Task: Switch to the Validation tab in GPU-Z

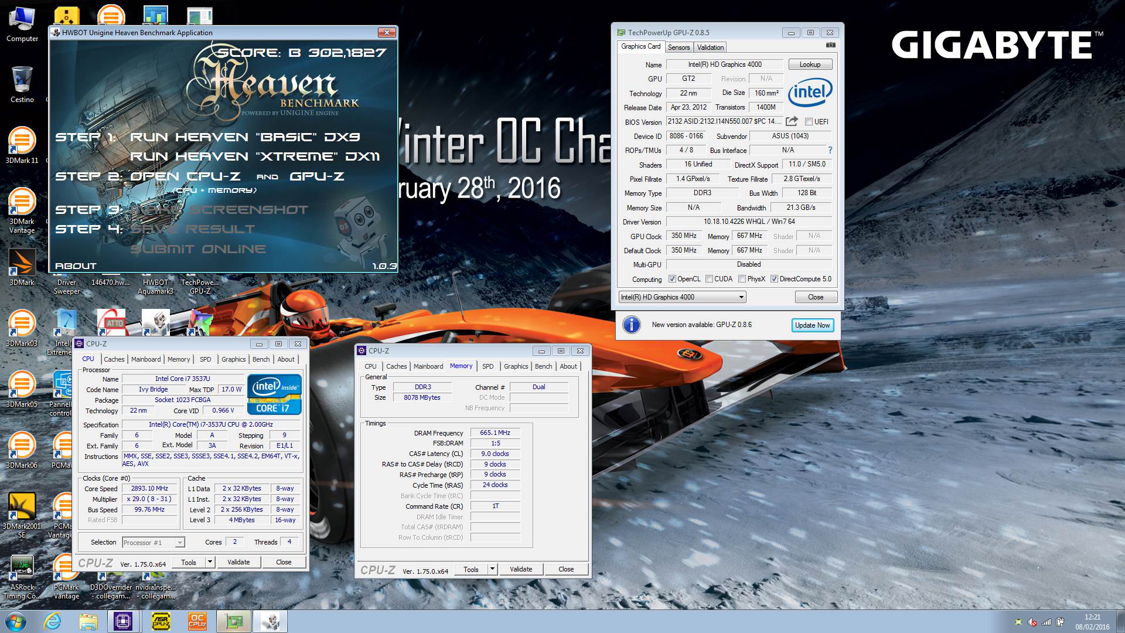Action: coord(710,47)
